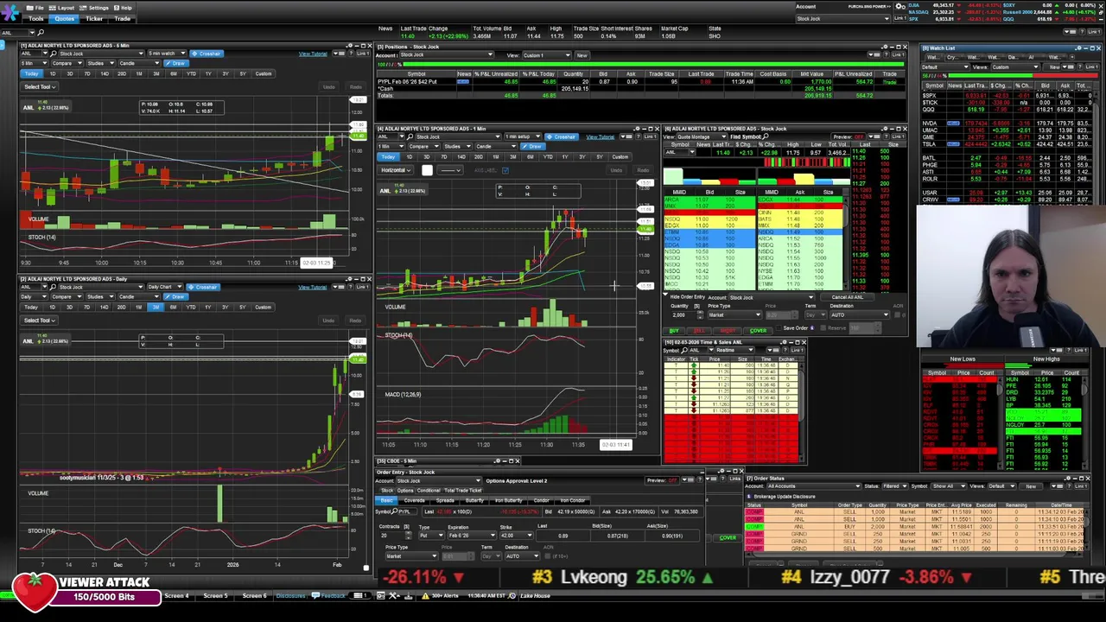Click the Lightspeed logo icon
The width and height of the screenshot is (1106, 622).
click(x=10, y=12)
